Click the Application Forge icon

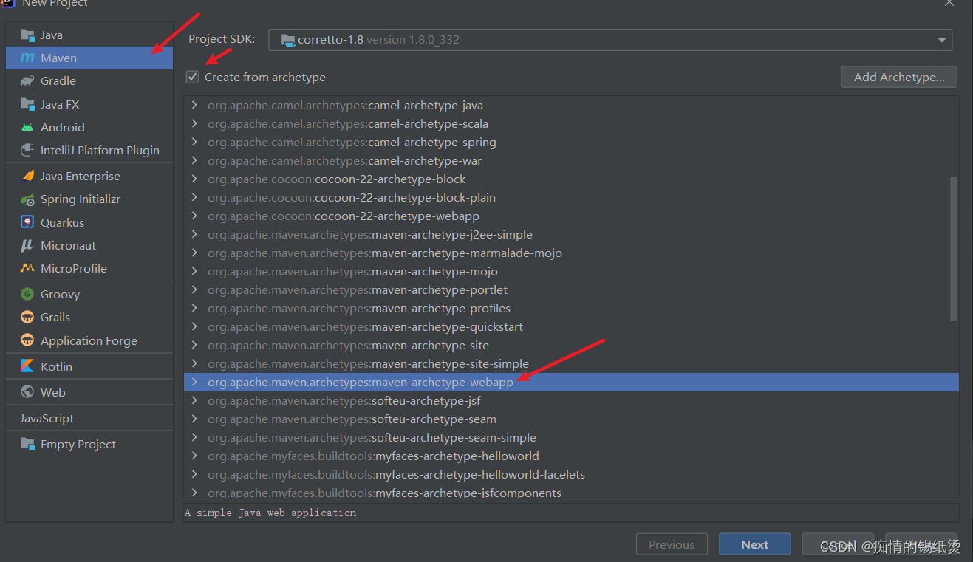click(27, 340)
